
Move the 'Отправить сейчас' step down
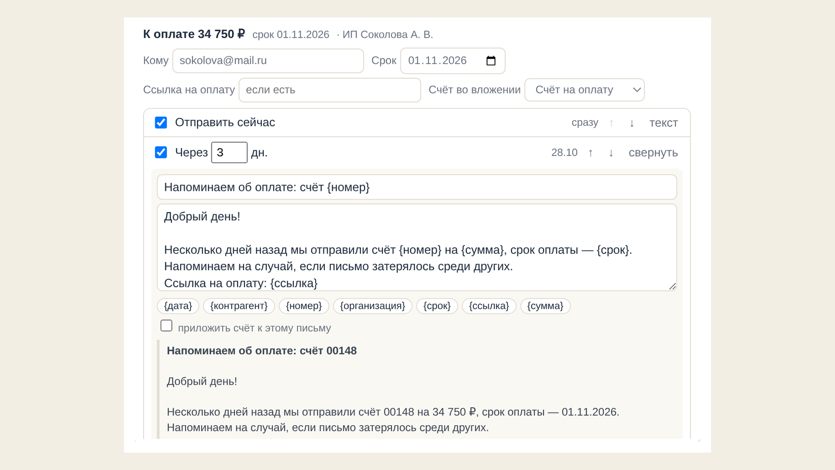pos(632,123)
